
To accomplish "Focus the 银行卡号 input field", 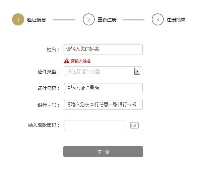I will pyautogui.click(x=103, y=105).
